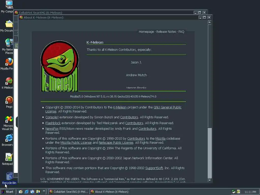
Task: Click the vertical scrollbar thumb
Action: pos(209,153)
